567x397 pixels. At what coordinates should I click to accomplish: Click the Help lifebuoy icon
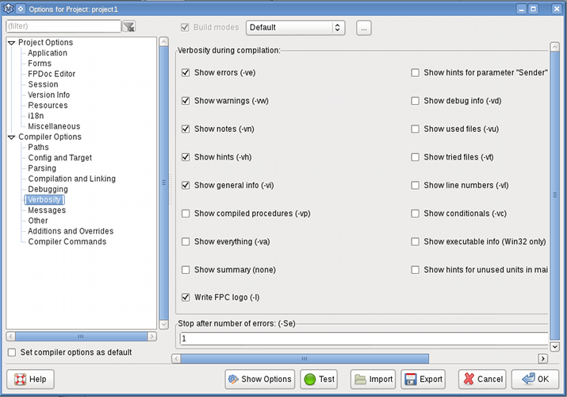18,380
